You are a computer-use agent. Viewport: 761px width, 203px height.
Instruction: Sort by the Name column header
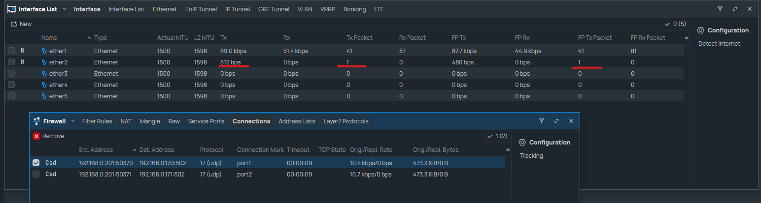[x=49, y=38]
